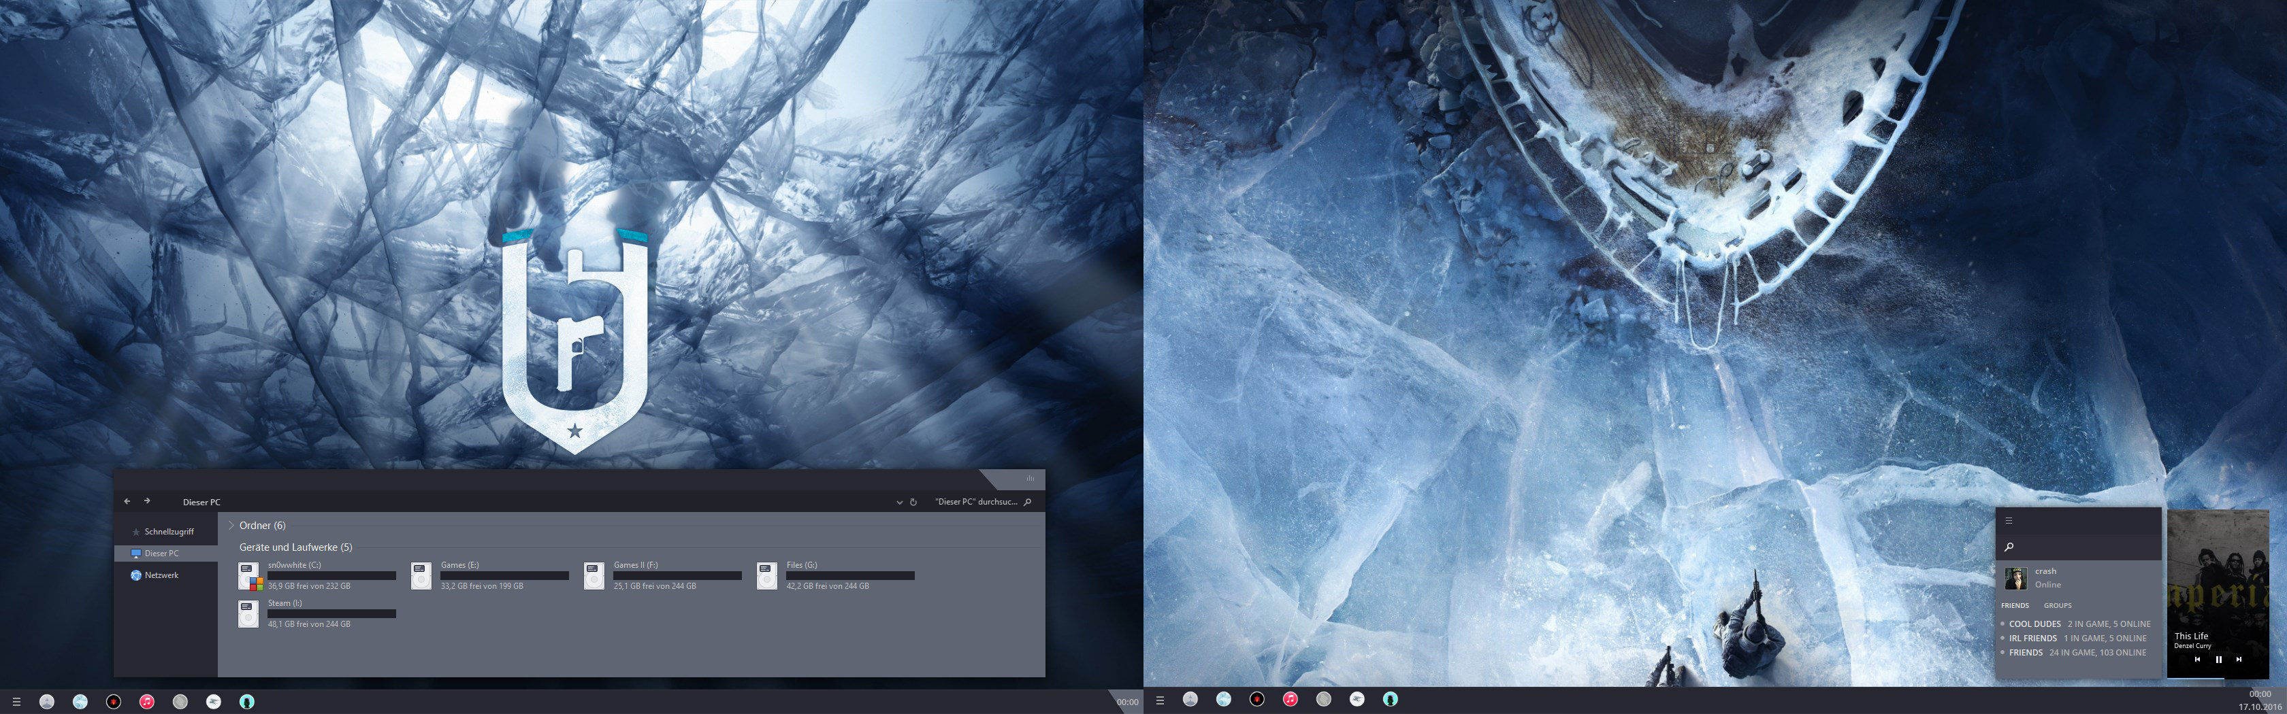
Task: Select Schnellzugriff in the navigation pane
Action: coord(169,531)
